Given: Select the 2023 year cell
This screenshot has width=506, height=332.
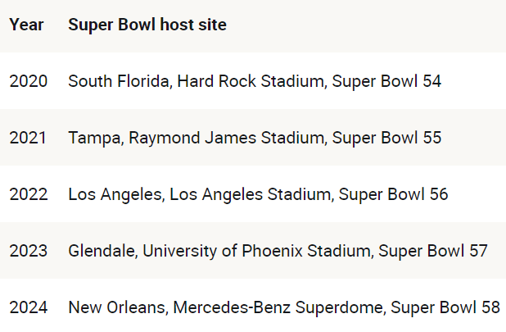Looking at the screenshot, I should (x=29, y=251).
